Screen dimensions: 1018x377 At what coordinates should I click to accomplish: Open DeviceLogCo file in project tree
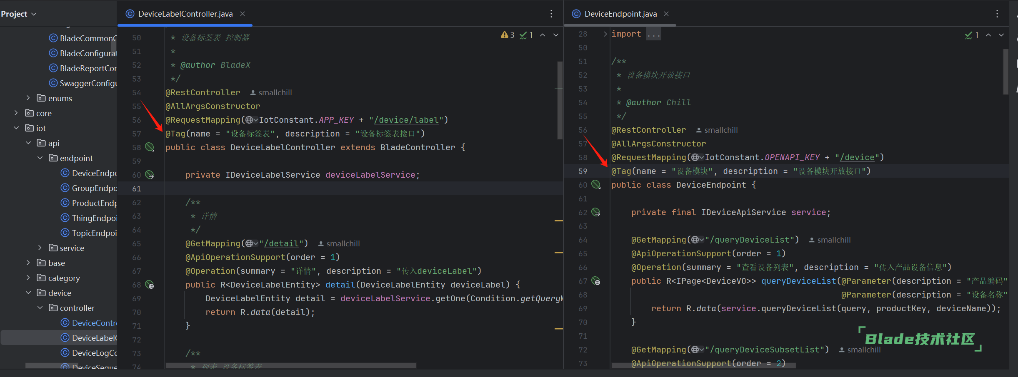pyautogui.click(x=89, y=353)
